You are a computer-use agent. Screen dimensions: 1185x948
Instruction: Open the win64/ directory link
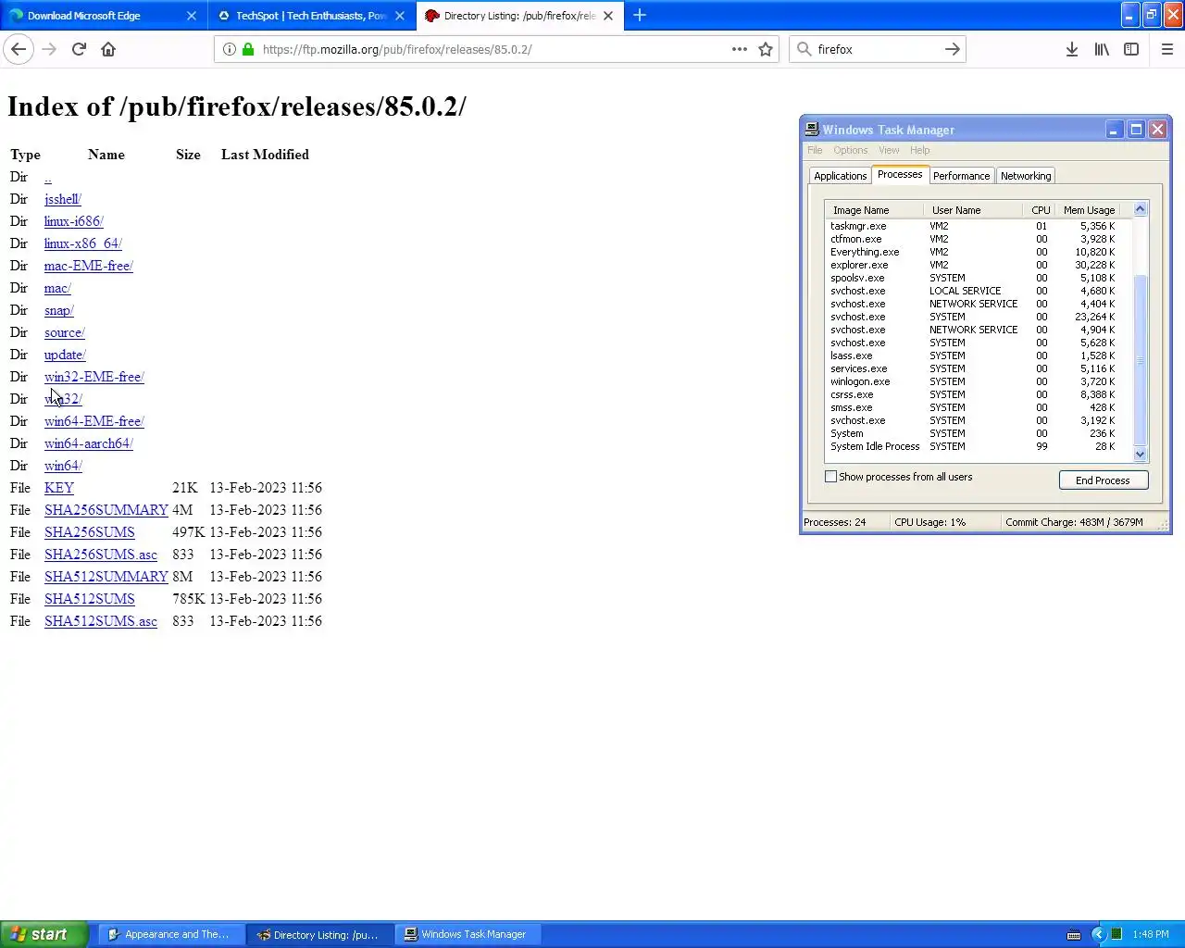click(x=63, y=466)
